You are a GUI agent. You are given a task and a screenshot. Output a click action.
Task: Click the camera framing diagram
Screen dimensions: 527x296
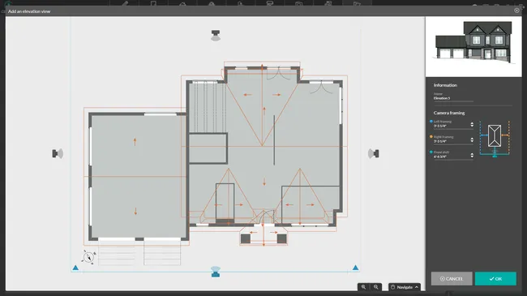pyautogui.click(x=495, y=139)
